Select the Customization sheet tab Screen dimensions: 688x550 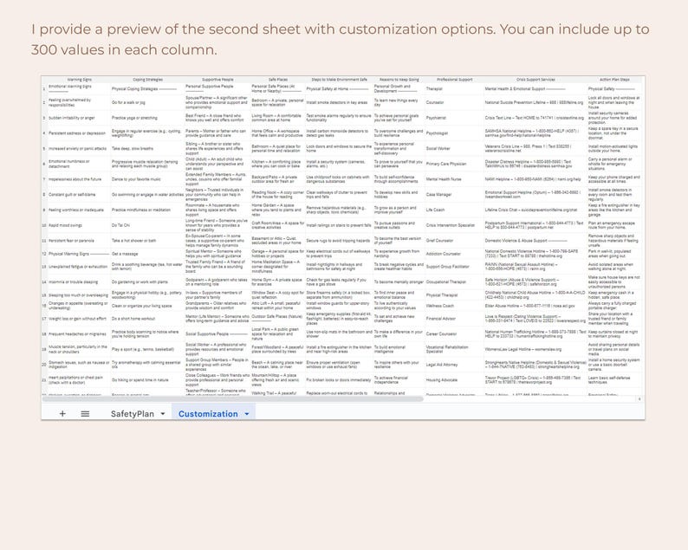(208, 414)
